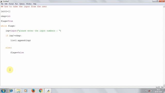Click on line 'lsit1=[]'

pyautogui.click(x=6, y=11)
